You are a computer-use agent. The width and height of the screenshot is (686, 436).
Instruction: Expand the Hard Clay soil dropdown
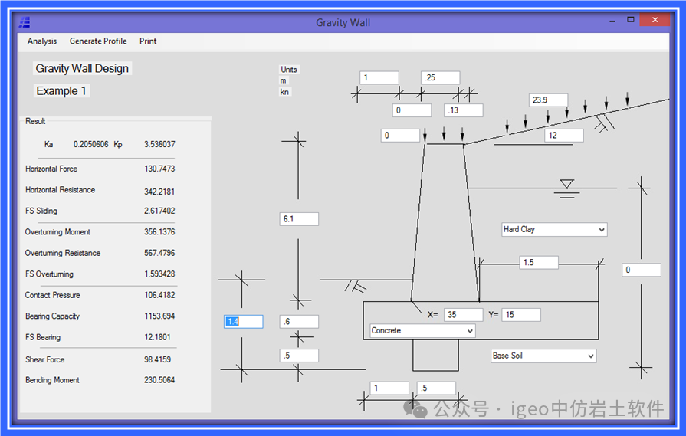click(x=553, y=230)
